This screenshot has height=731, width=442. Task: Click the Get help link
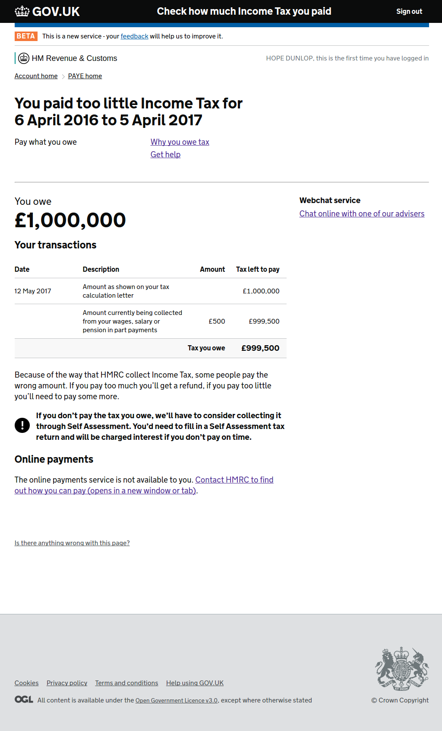point(165,155)
